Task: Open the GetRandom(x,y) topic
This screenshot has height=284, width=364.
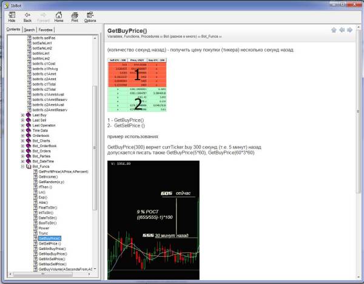Action: coord(52,182)
